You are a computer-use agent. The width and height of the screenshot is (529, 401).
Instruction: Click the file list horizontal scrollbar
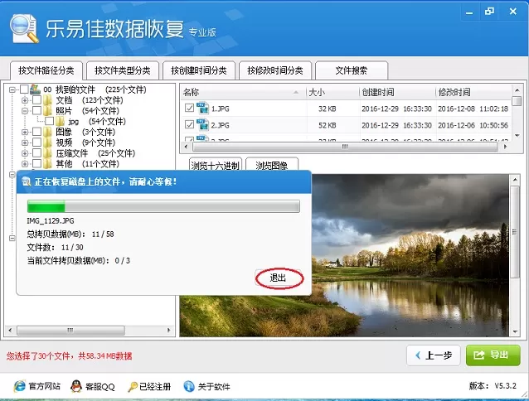(x=345, y=147)
